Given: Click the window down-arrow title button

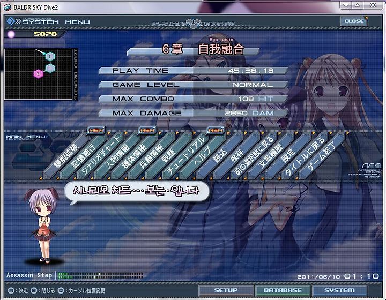Looking at the screenshot, I should point(346,5).
